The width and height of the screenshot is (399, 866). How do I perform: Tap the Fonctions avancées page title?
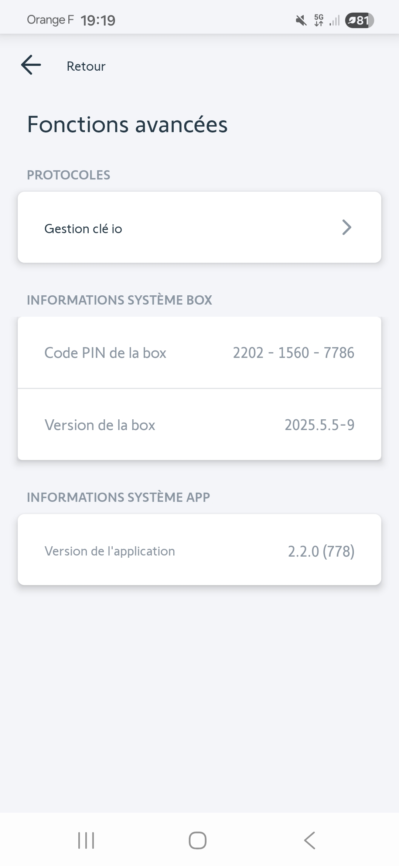pyautogui.click(x=127, y=124)
